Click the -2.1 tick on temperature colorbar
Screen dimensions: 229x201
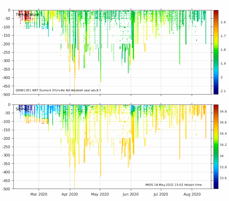222,91
